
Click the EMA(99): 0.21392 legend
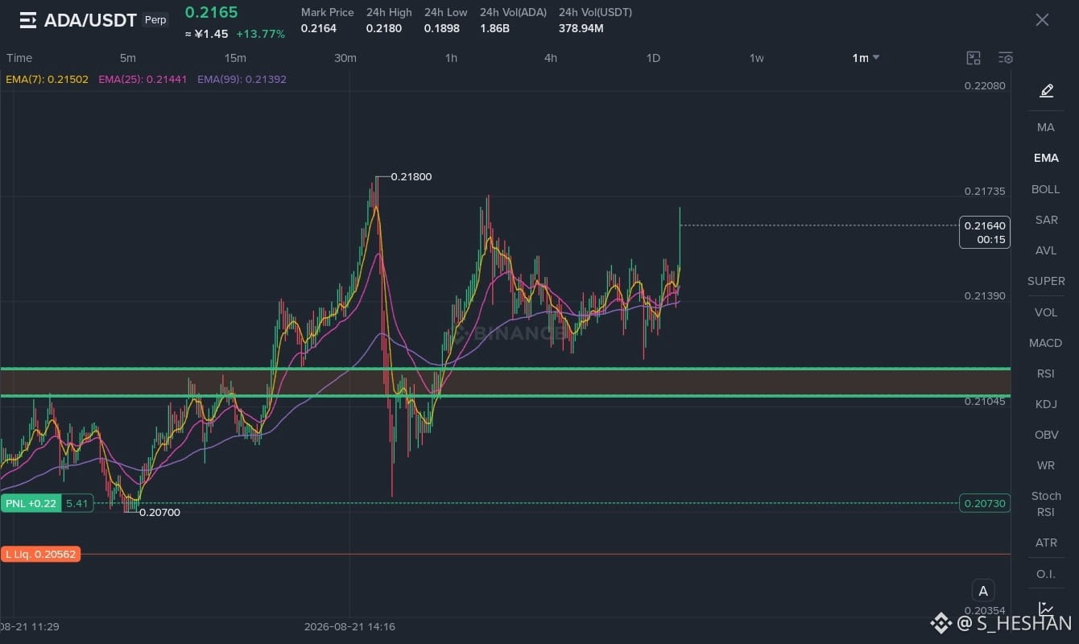click(x=242, y=80)
